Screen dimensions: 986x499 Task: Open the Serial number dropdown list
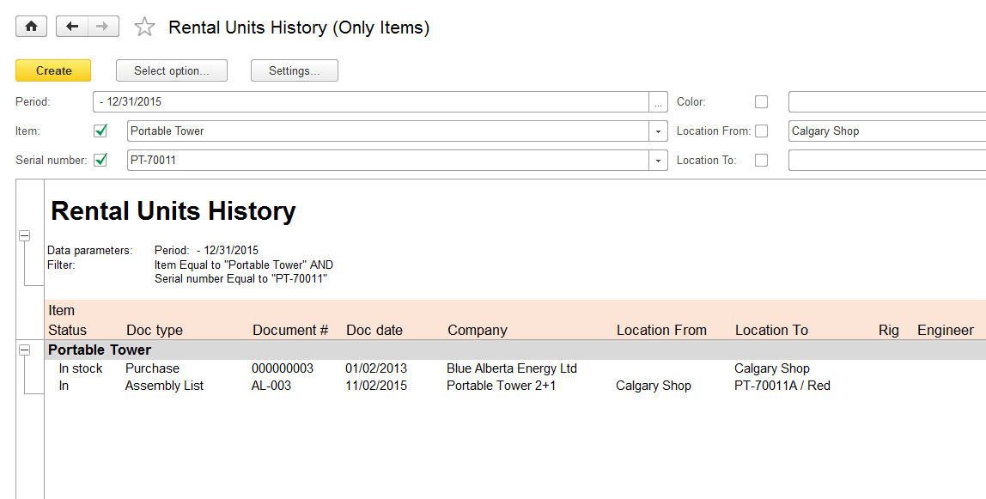coord(659,161)
